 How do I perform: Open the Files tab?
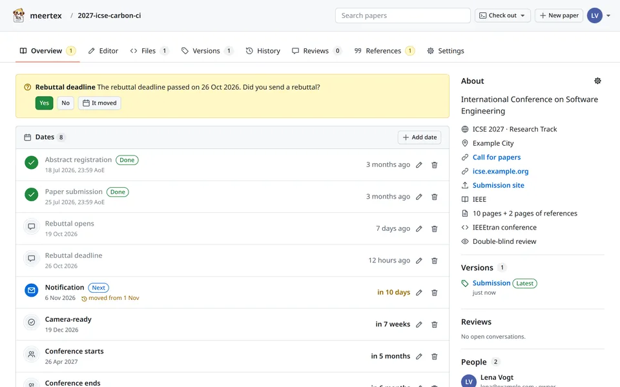tap(149, 51)
